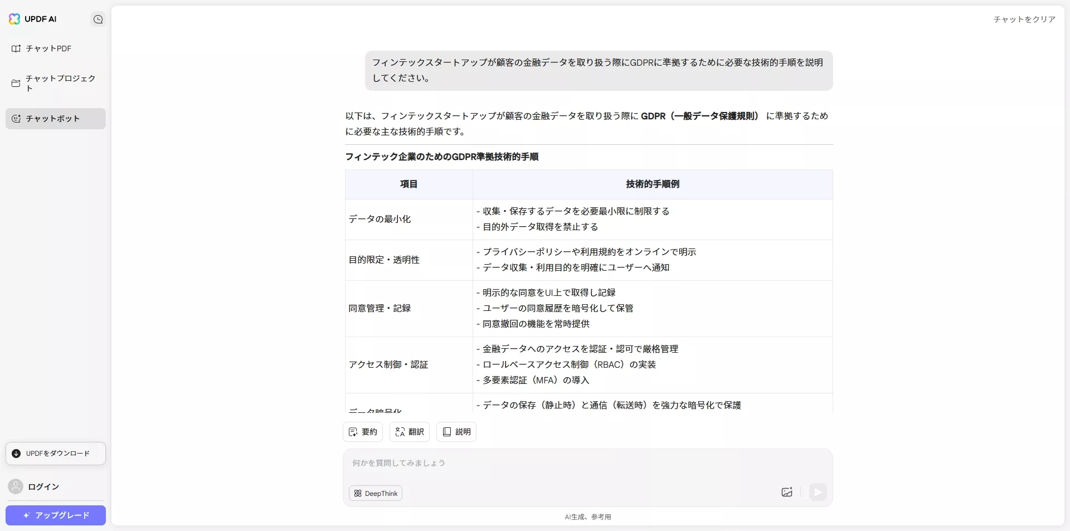Click text プライバシーポリシーや利用規約をオンラインで明示
The height and width of the screenshot is (531, 1070).
pyautogui.click(x=589, y=252)
